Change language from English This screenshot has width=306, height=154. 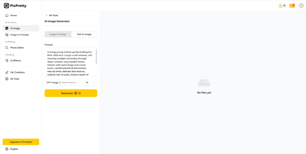14,149
